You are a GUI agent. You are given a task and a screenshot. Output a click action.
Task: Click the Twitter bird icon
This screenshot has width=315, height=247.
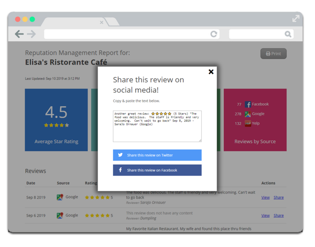pos(120,155)
